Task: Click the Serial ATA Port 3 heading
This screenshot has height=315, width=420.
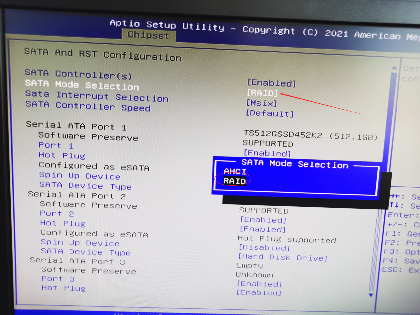Action: [77, 261]
